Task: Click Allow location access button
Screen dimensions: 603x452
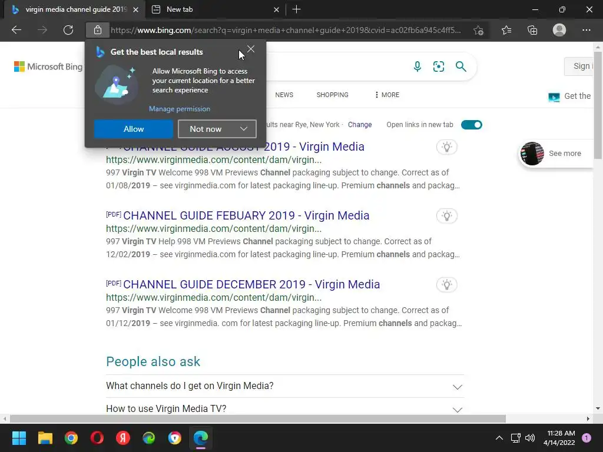Action: (x=134, y=129)
